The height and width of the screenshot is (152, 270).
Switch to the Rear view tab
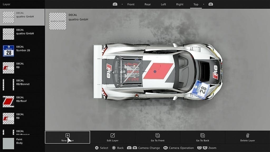pos(148,4)
